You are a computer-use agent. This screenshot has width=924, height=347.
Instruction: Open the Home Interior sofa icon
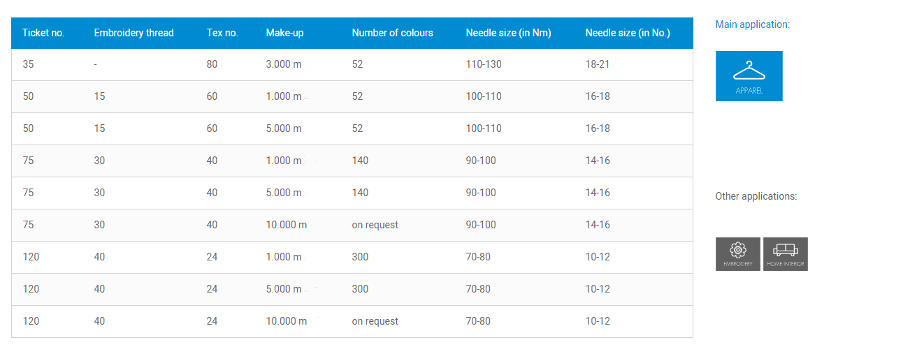785,254
